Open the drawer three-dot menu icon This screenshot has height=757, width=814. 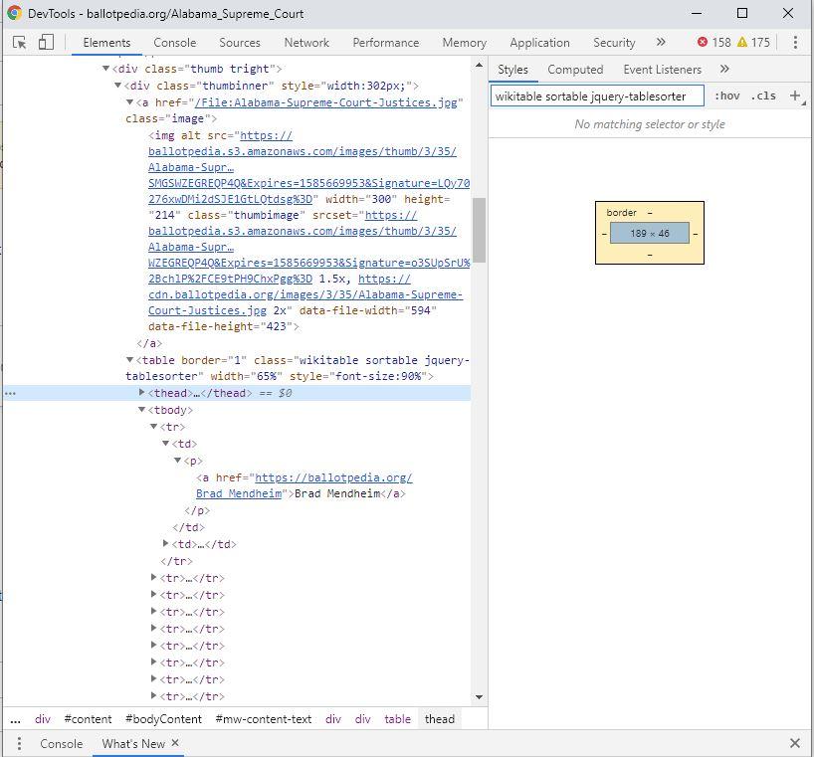[x=19, y=743]
